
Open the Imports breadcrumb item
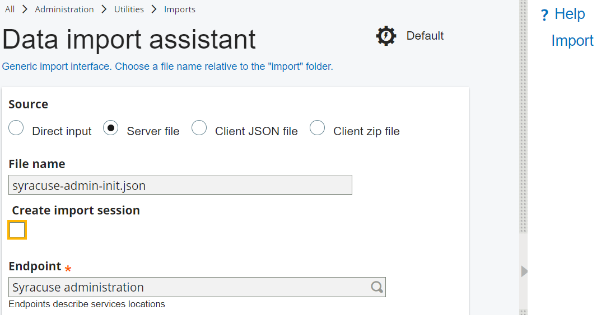[x=180, y=9]
